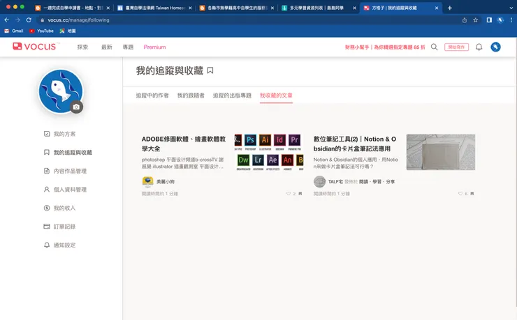Click the 開始寫作 button
Image resolution: width=517 pixels, height=320 pixels.
pyautogui.click(x=456, y=47)
